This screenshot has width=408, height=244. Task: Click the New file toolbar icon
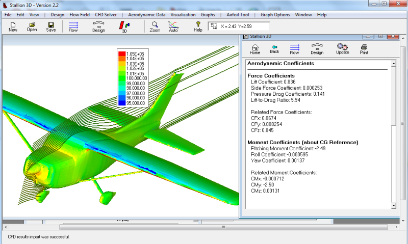point(13,26)
